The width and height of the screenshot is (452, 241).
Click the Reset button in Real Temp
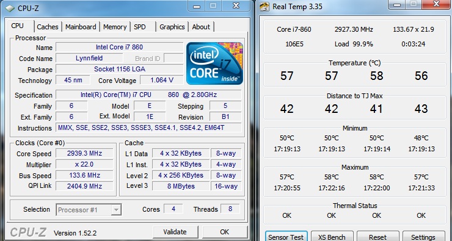(x=377, y=237)
